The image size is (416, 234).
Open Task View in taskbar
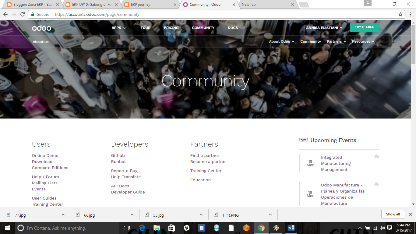tap(127, 228)
